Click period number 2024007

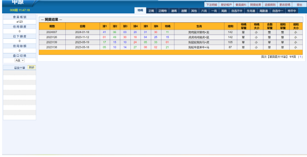tap(52, 32)
